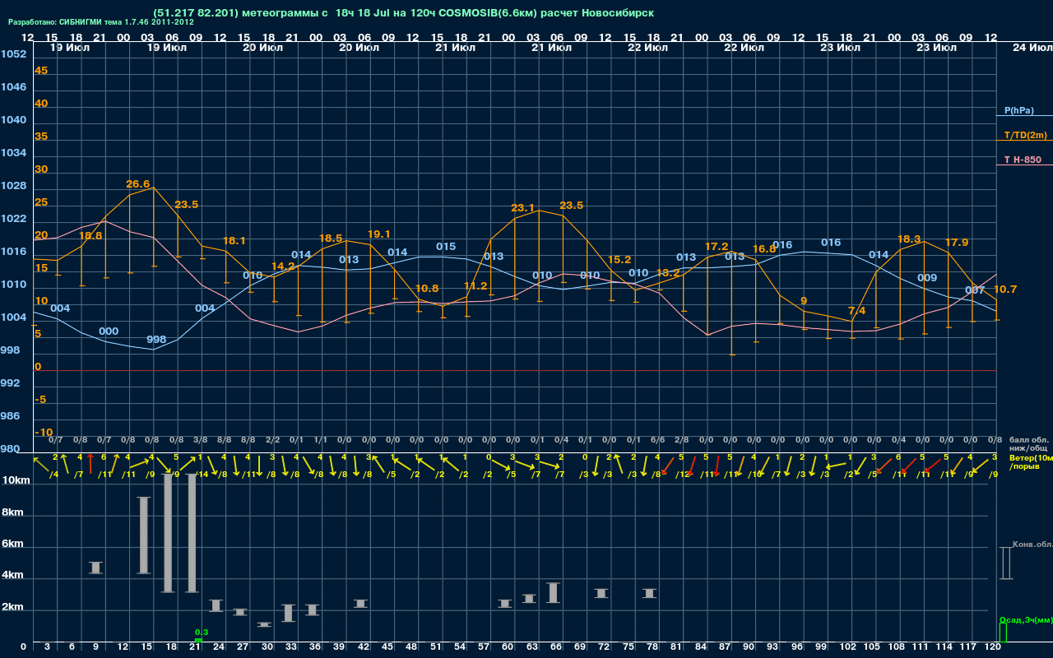Click the /12 wind gust value
This screenshot has width=1053, height=658.
point(684,475)
